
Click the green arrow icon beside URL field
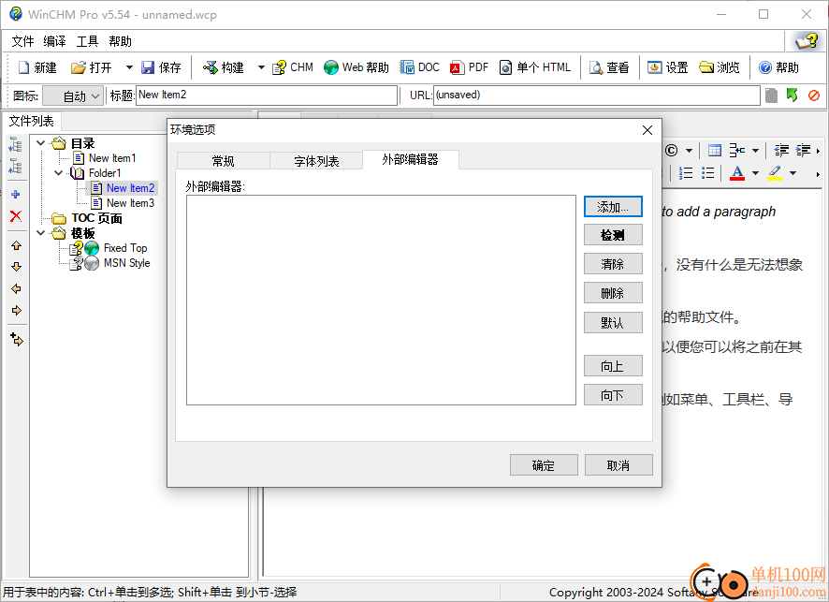(792, 95)
